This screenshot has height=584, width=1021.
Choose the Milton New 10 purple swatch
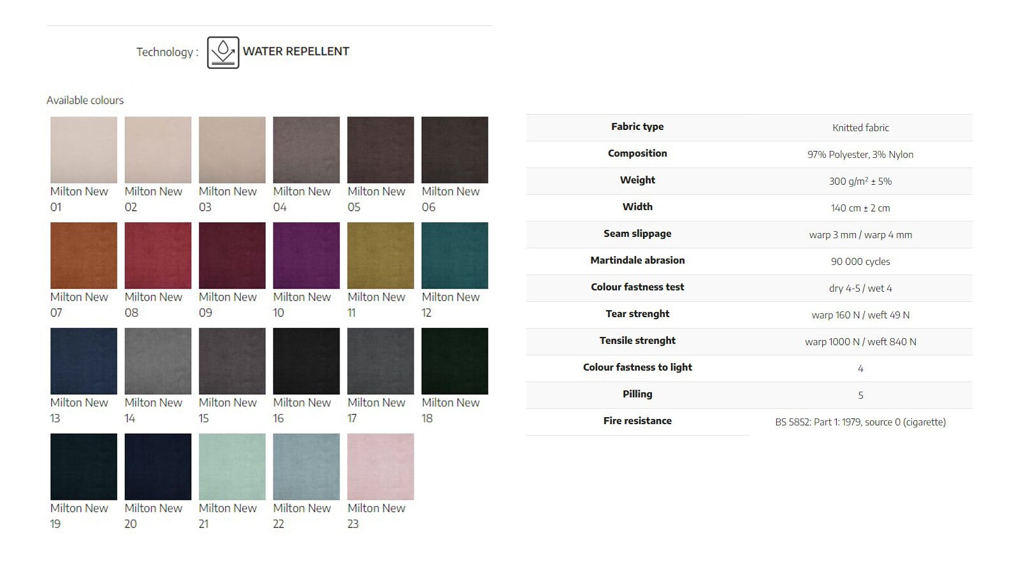coord(307,255)
